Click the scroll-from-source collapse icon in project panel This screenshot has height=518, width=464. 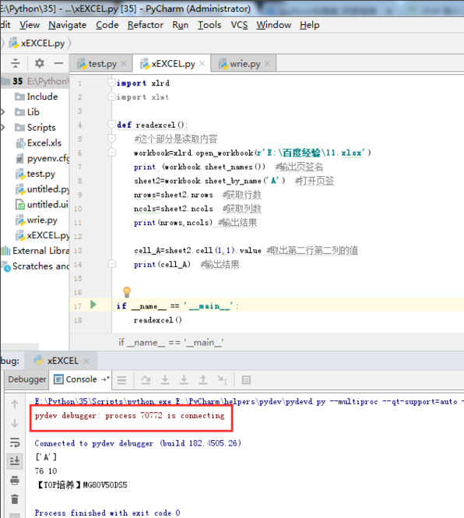[16, 63]
